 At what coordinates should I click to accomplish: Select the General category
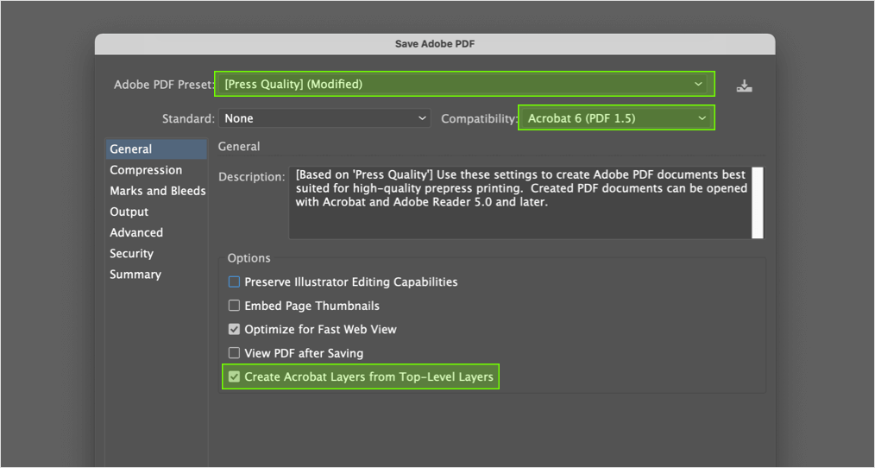pos(155,149)
